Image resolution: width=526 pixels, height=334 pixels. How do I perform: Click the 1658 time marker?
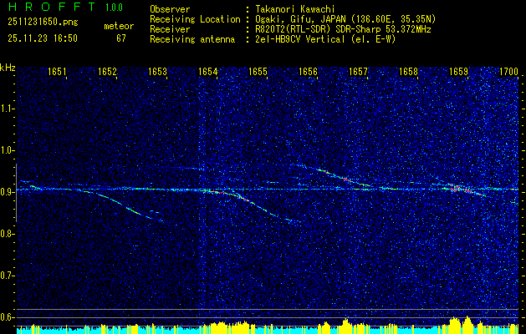point(409,71)
